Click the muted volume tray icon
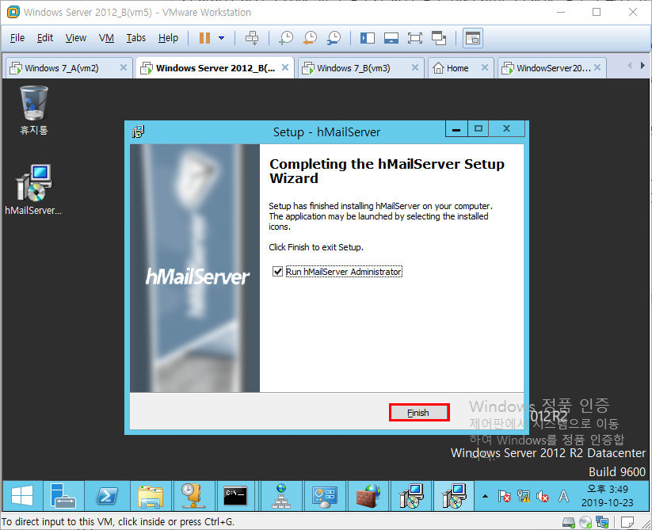Viewport: 652px width, 530px height. [543, 496]
